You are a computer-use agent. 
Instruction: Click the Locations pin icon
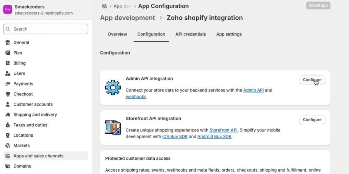click(x=8, y=135)
